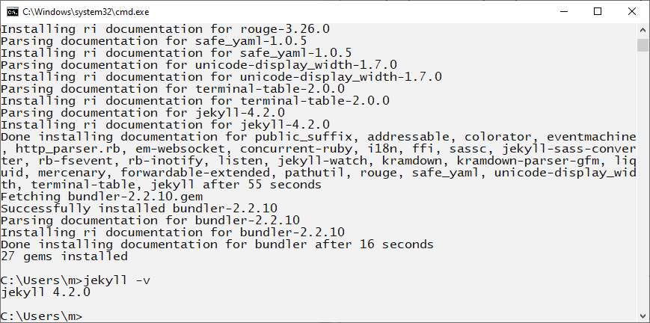Click the vertical scrollbar thumb
Image resolution: width=650 pixels, height=323 pixels.
pyautogui.click(x=643, y=46)
